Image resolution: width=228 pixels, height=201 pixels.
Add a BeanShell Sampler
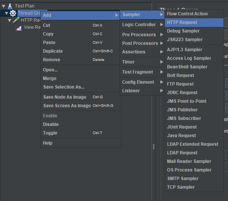pyautogui.click(x=194, y=67)
